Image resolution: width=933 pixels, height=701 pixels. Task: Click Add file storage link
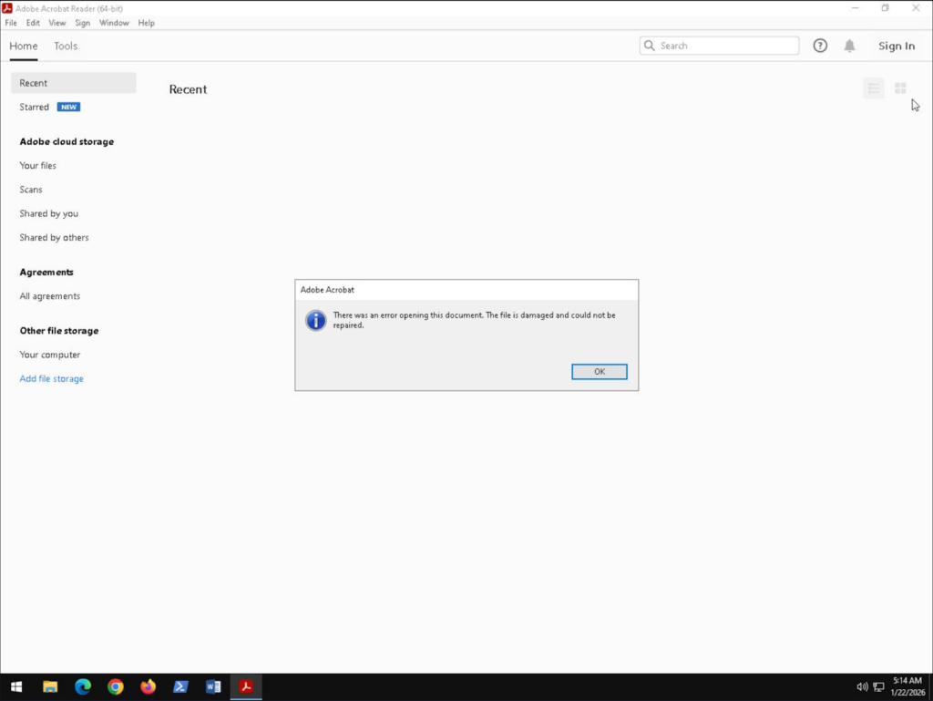click(52, 378)
